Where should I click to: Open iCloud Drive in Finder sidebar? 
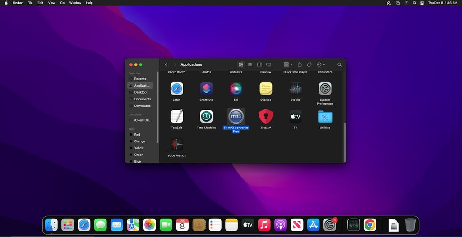click(140, 120)
